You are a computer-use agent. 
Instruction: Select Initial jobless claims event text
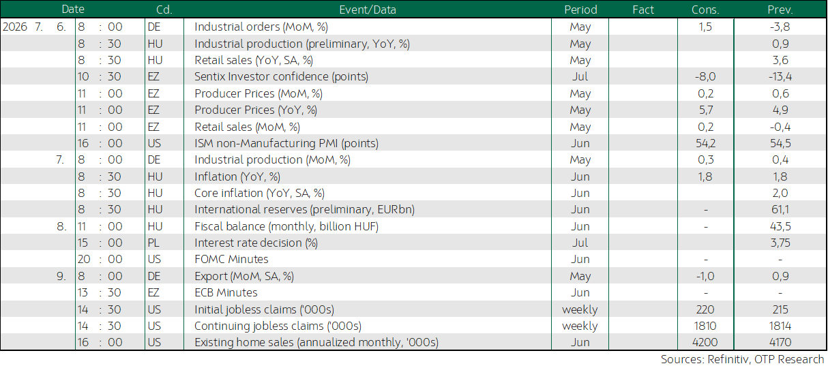pyautogui.click(x=264, y=309)
